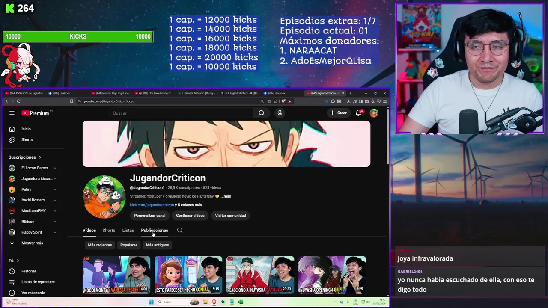Switch to El planeta del tesoro Disney+ tab
Viewport: 548px width, 308px height.
(x=197, y=93)
